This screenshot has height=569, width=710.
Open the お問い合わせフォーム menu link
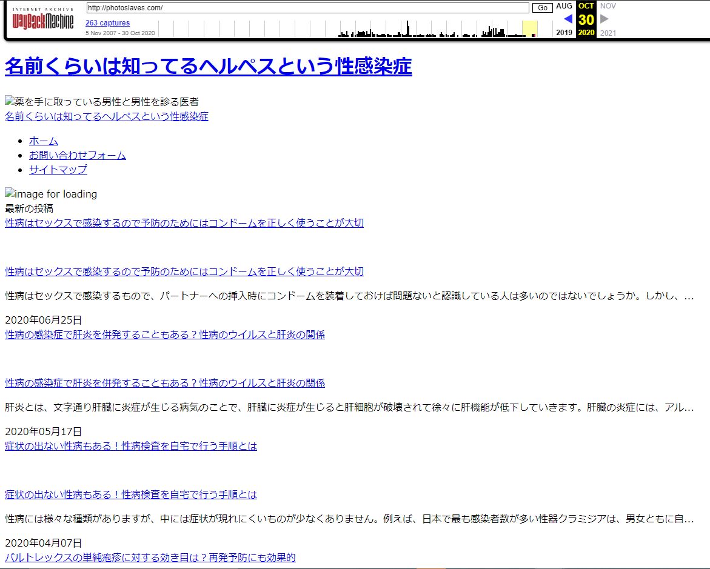click(78, 155)
